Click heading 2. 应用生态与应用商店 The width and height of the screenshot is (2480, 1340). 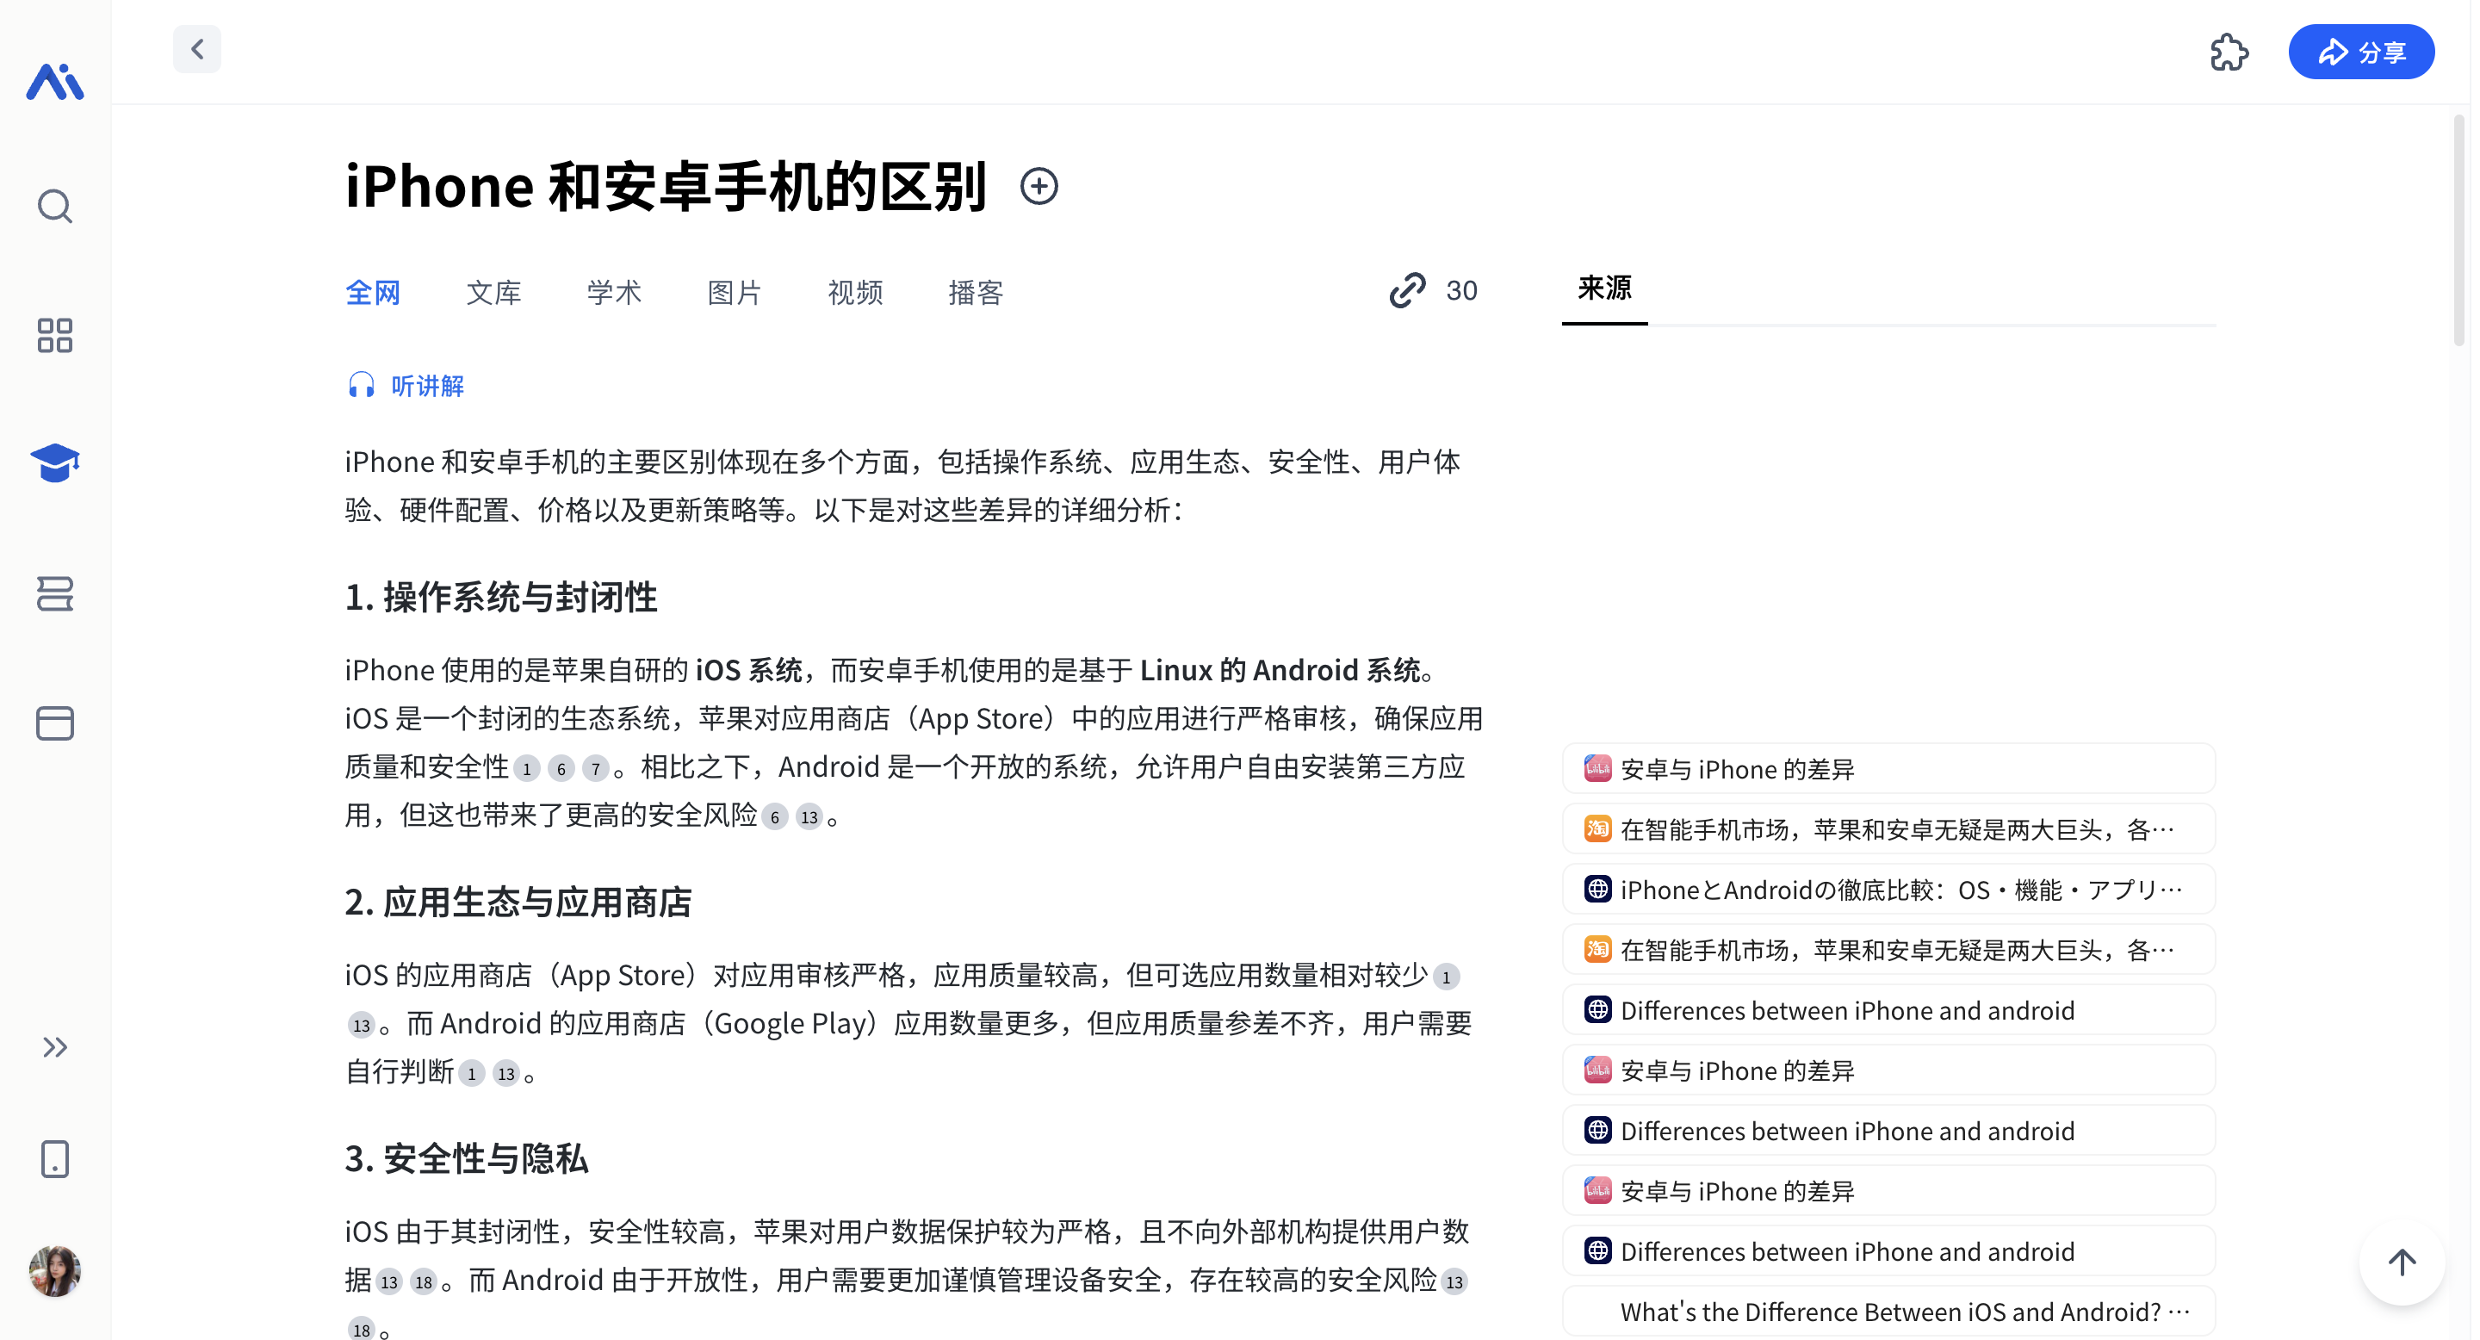(518, 903)
